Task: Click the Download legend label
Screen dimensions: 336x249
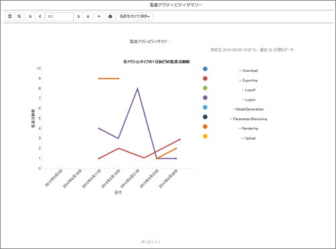Action: pos(249,70)
